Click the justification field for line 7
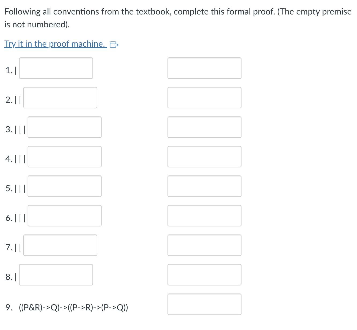This screenshot has width=357, height=330. [x=204, y=245]
